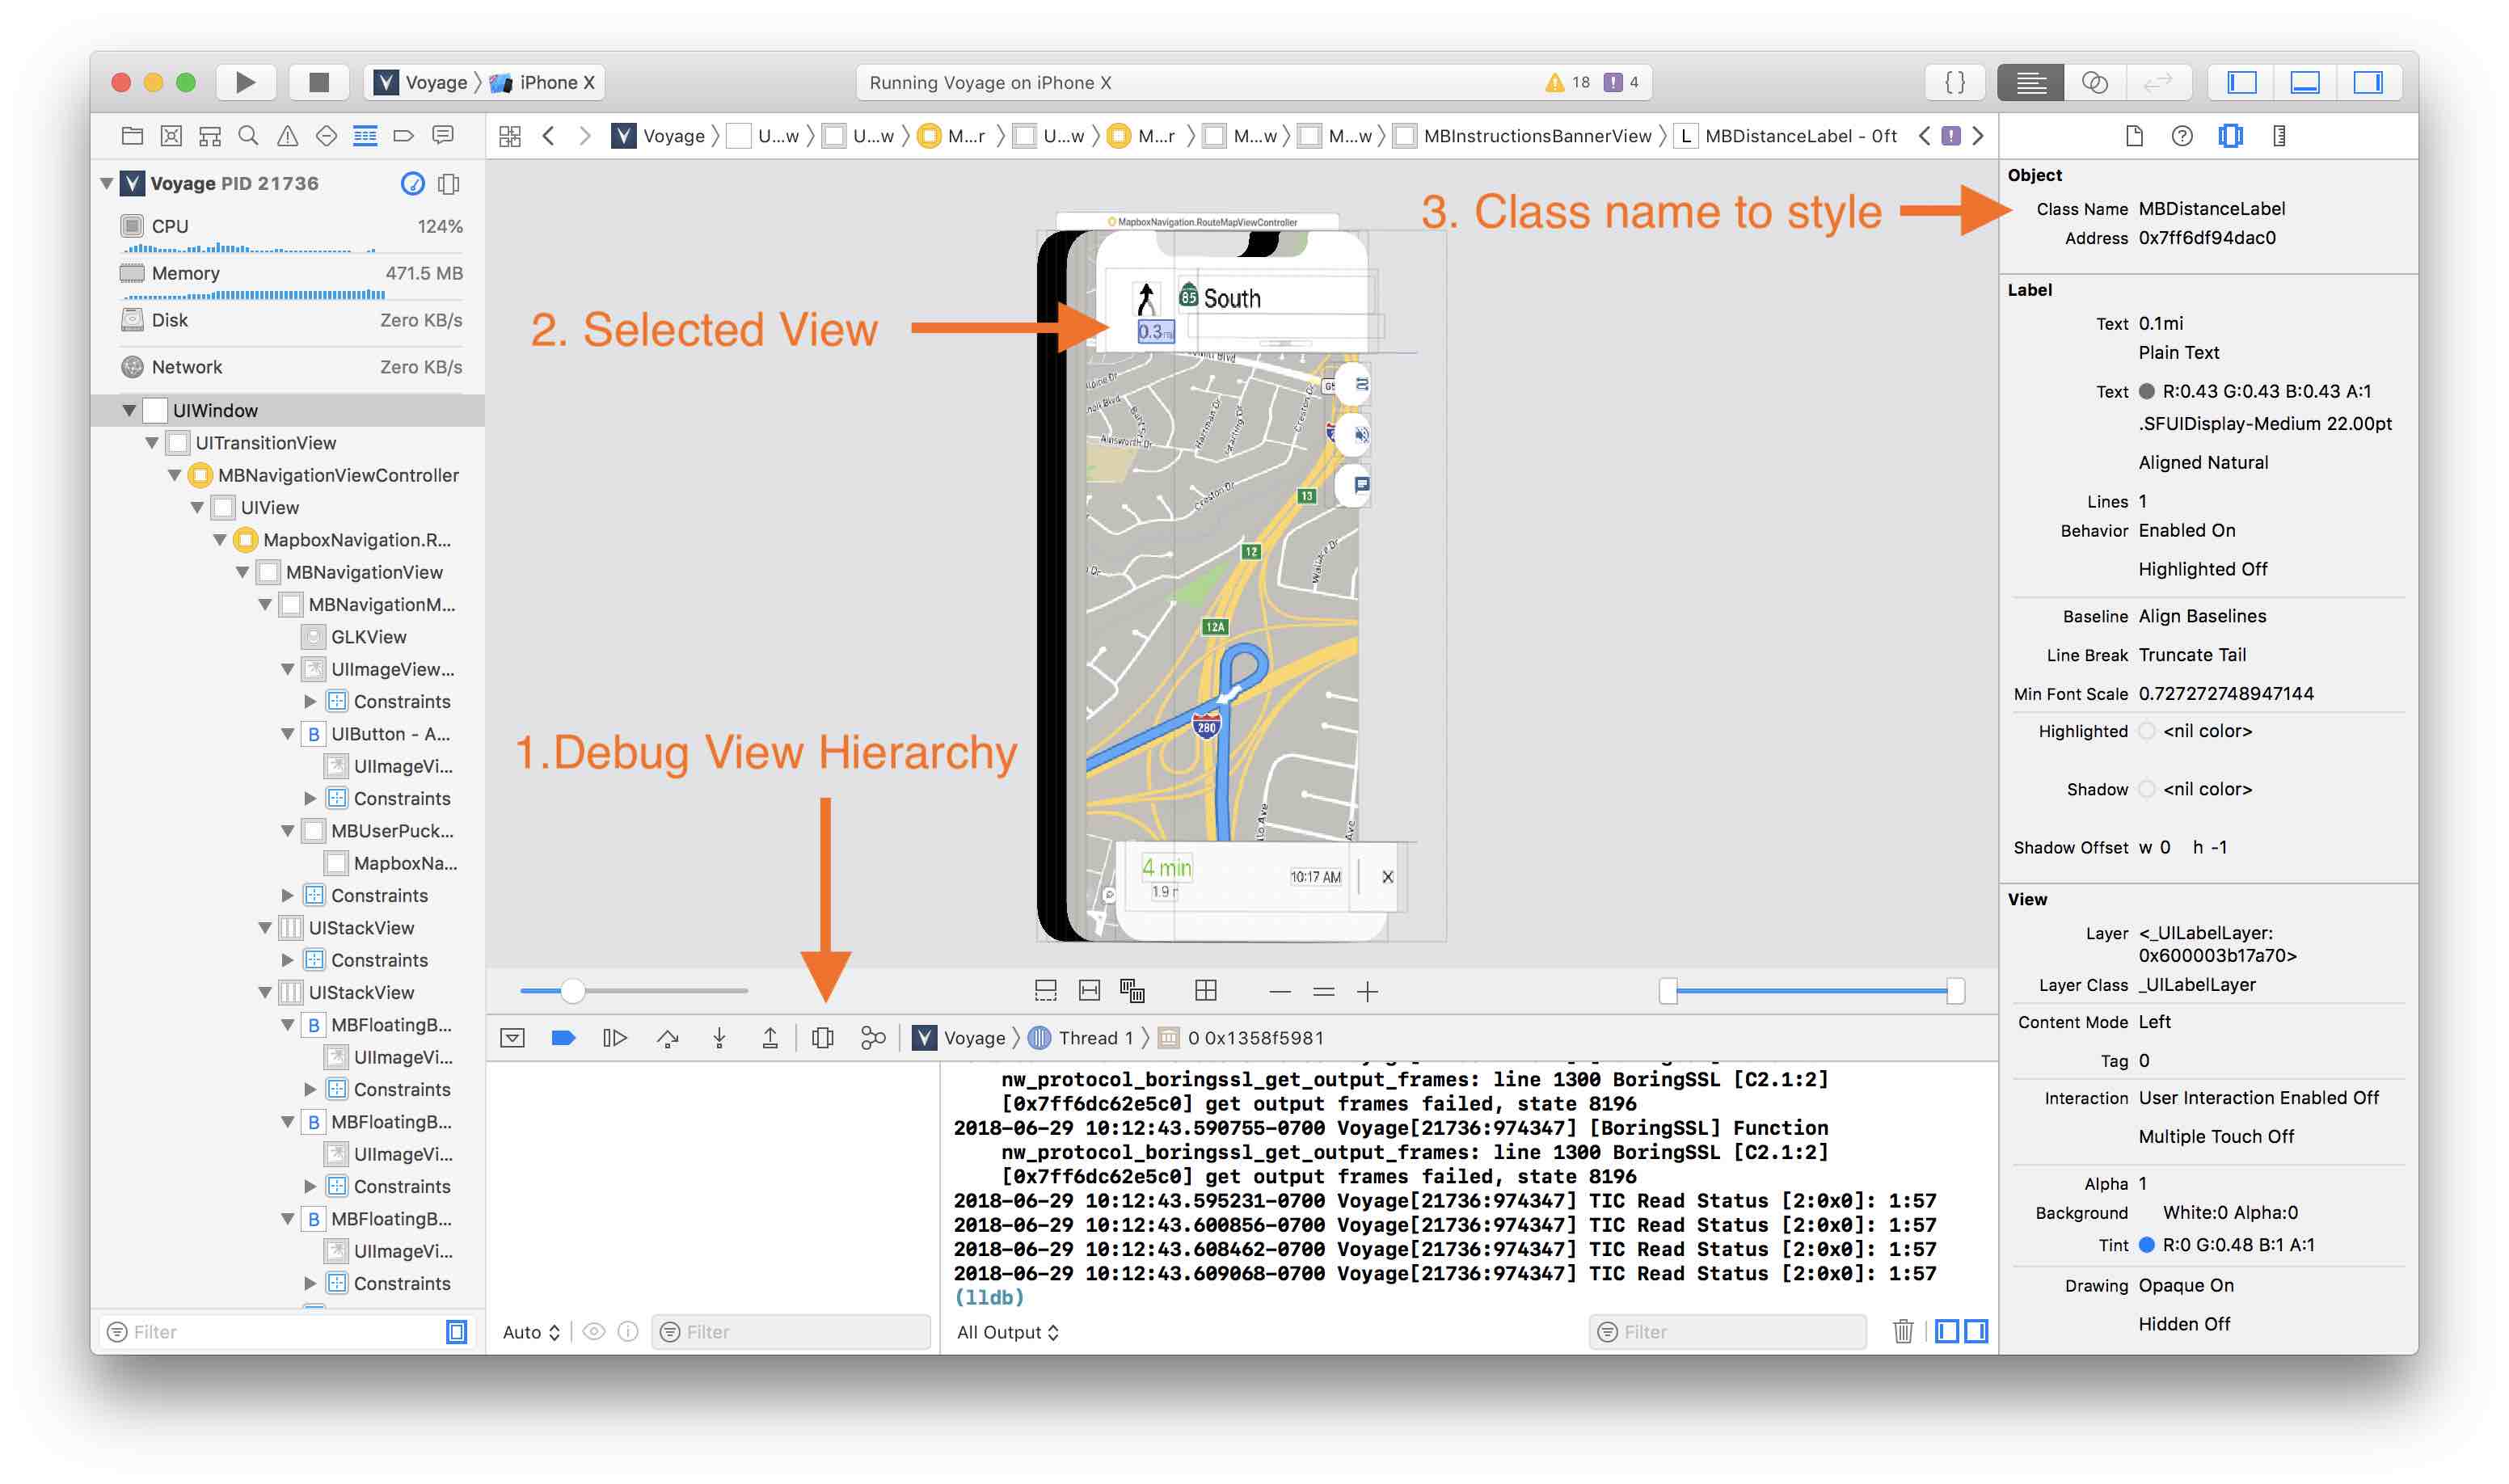Click the Debug Memory Graph icon
2509x1484 pixels.
pos(872,1038)
